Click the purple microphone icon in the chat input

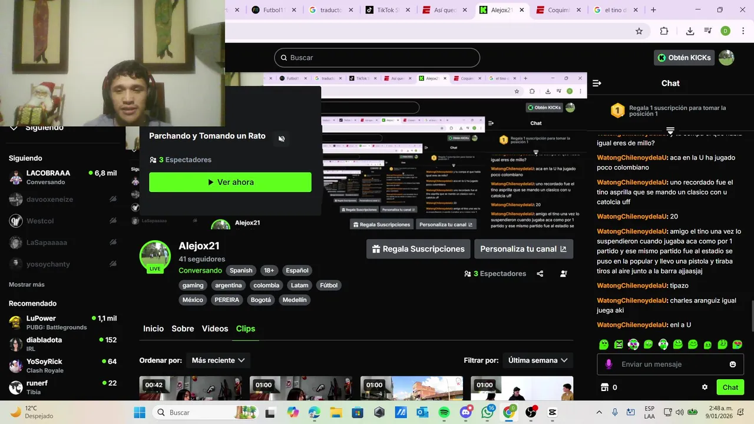[x=609, y=365]
